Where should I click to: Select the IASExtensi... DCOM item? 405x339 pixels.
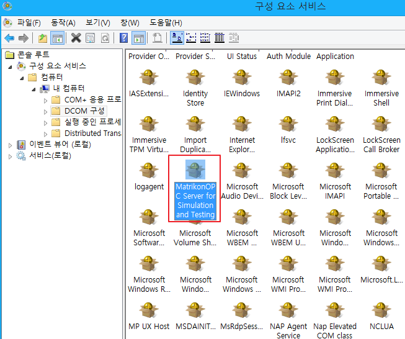click(x=149, y=83)
